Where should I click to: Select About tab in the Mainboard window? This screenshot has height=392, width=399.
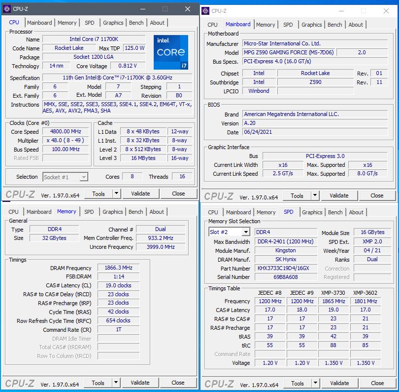click(356, 25)
